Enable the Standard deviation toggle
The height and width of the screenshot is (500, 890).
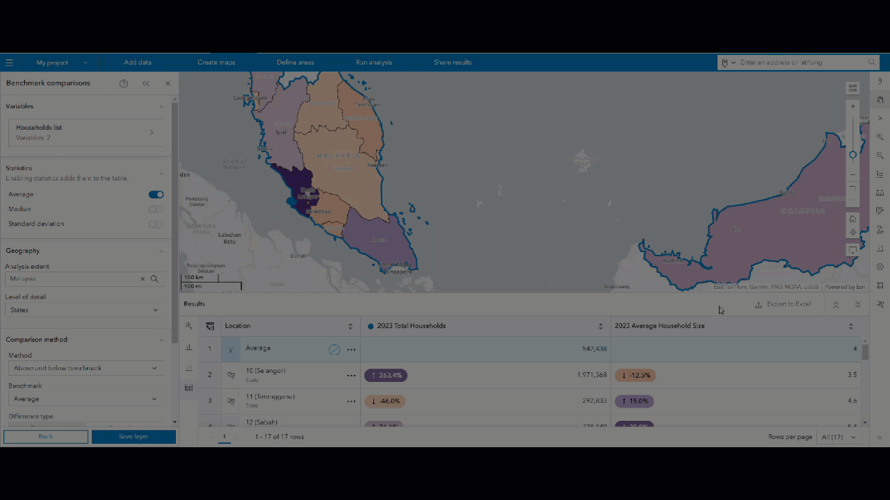[x=156, y=224]
